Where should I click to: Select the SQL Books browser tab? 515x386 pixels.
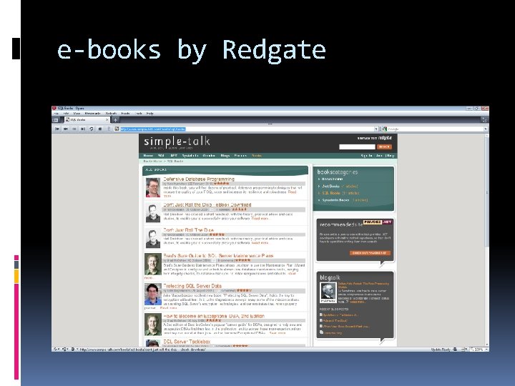(x=87, y=120)
